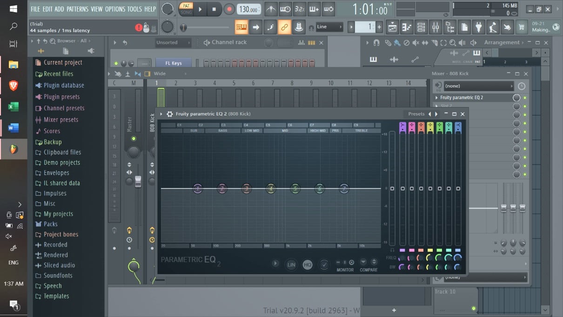The image size is (563, 317).
Task: Toggle LIN linear phase mode in EQ
Action: (291, 265)
